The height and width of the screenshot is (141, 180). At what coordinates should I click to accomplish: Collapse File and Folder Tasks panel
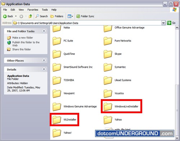click(x=44, y=31)
